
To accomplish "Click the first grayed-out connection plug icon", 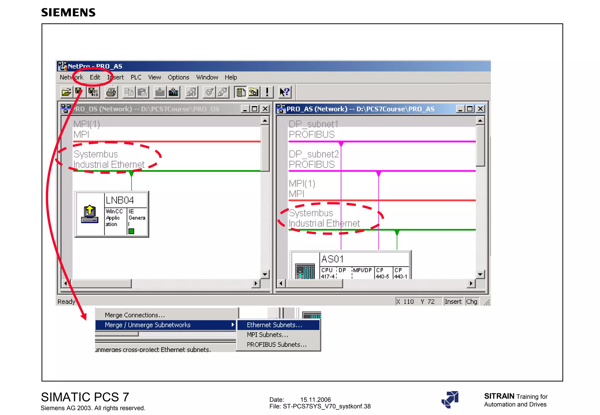I will pyautogui.click(x=209, y=92).
